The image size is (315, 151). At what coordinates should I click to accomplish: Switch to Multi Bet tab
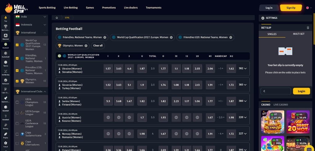pos(298,34)
